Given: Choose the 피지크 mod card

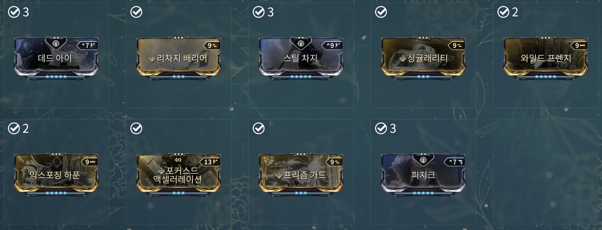Looking at the screenshot, I should (x=423, y=175).
